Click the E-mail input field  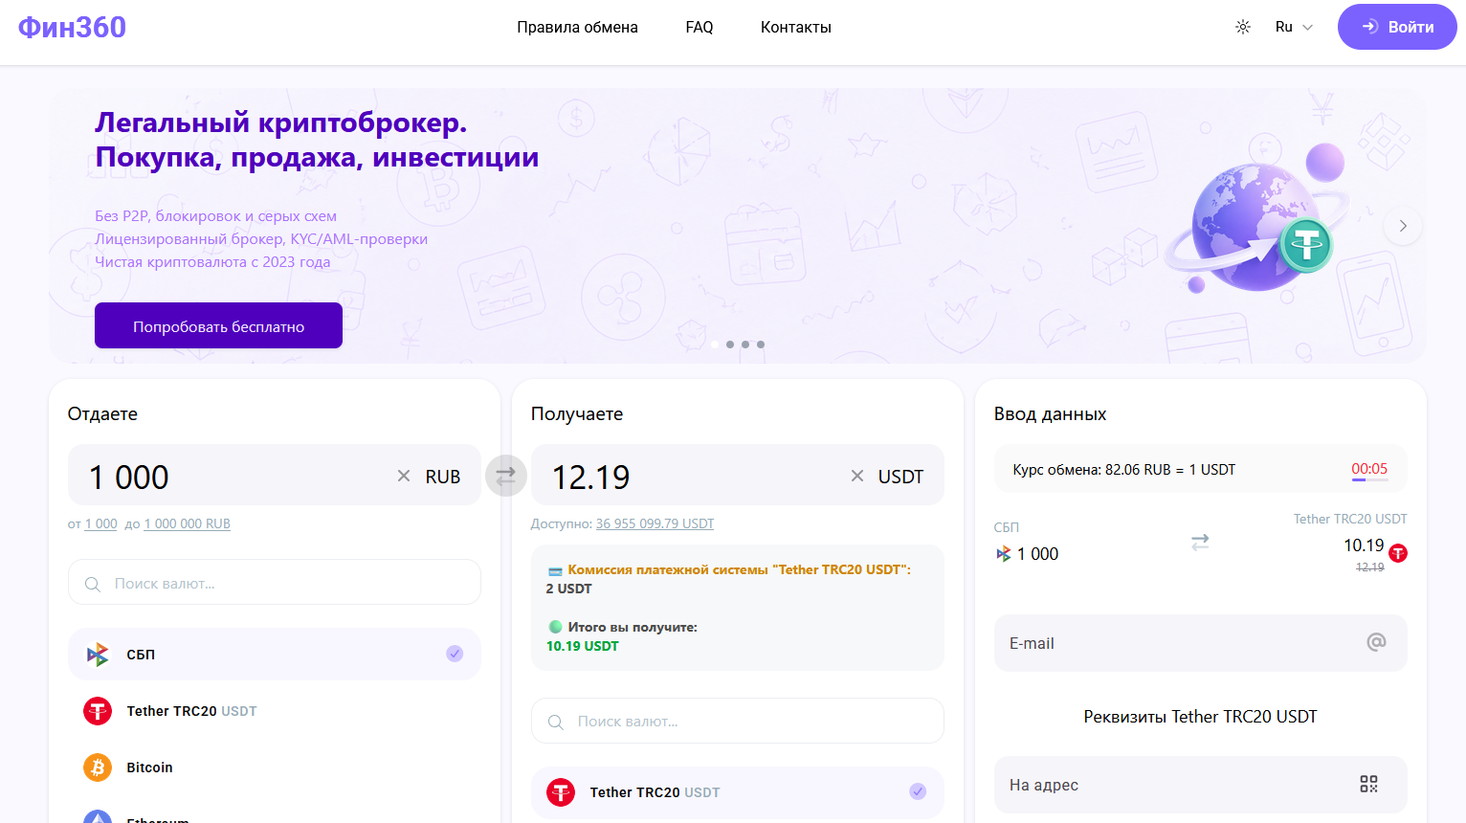pos(1201,643)
